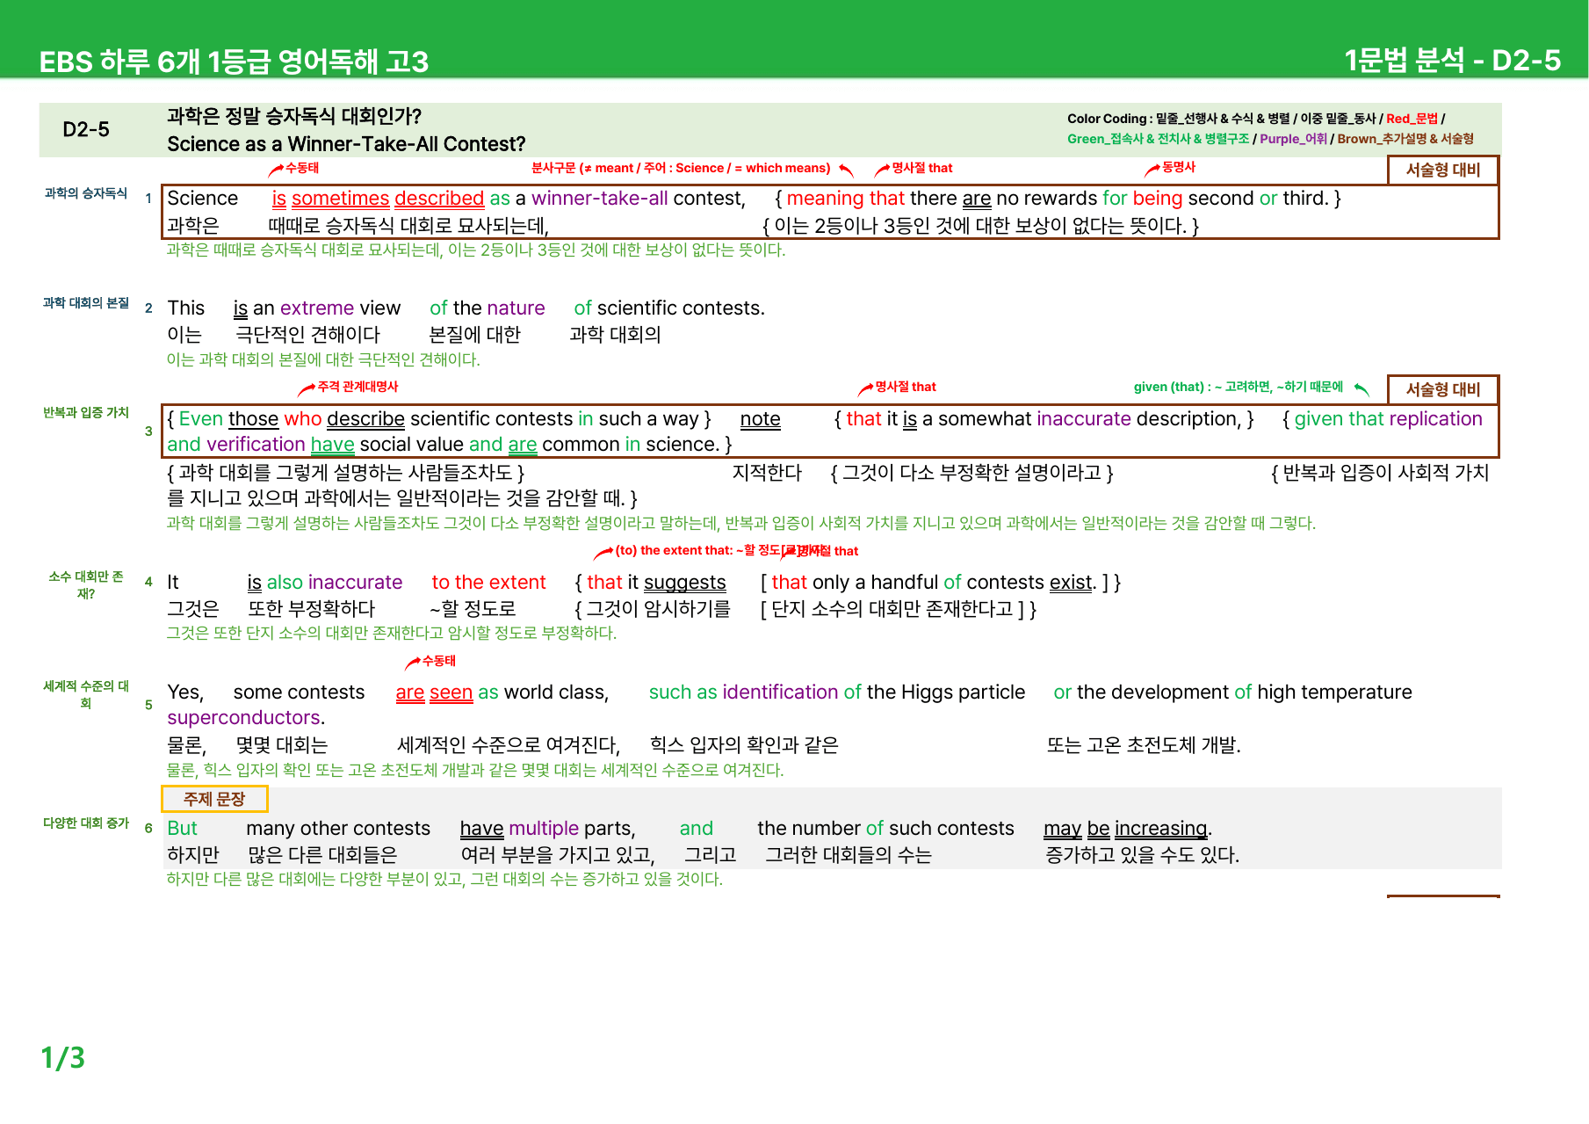Click the purple word 'inaccurate' in sentence 3
This screenshot has height=1124, width=1589.
point(1084,419)
